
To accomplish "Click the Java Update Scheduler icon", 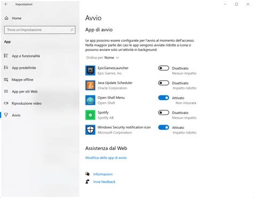I will click(x=90, y=85).
